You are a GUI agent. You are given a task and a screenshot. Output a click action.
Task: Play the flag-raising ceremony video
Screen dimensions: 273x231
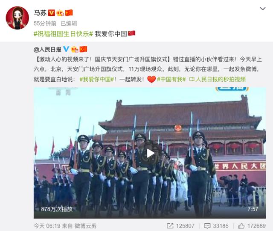(x=150, y=153)
